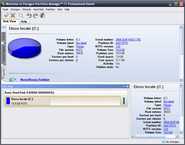Click the Move/Resize Partition disk icon
This screenshot has width=185, height=145.
(12, 80)
